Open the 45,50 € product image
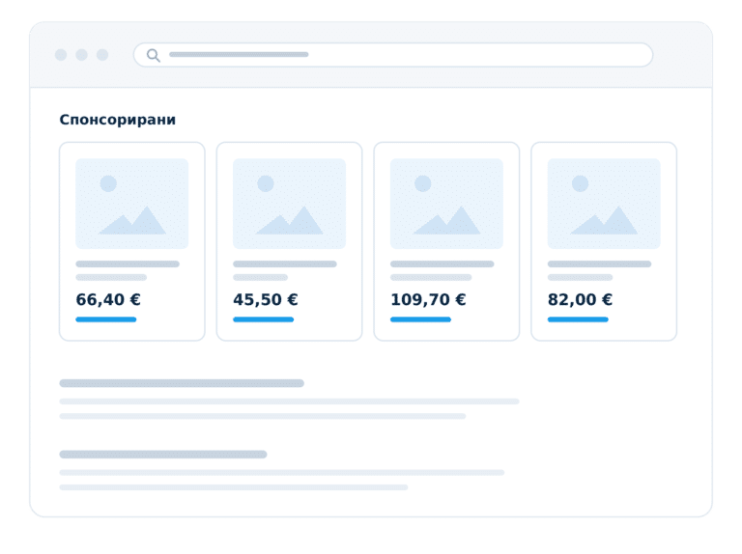 point(289,204)
